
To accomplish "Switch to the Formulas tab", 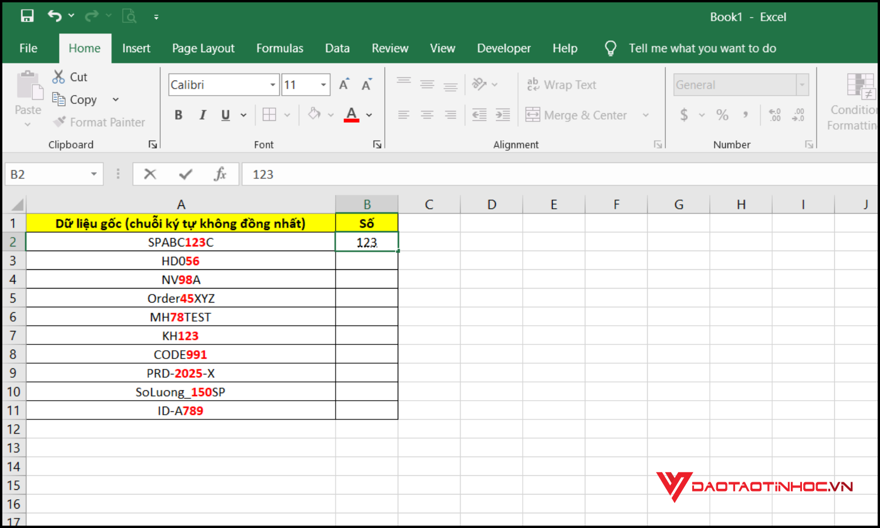I will pyautogui.click(x=279, y=48).
